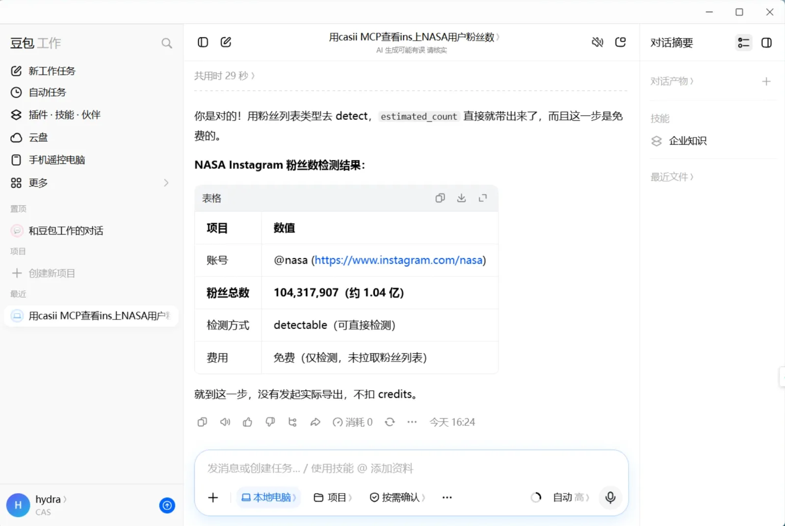The width and height of the screenshot is (785, 526).
Task: Open the 和豆包工作的对话 pinned chat
Action: coord(90,231)
